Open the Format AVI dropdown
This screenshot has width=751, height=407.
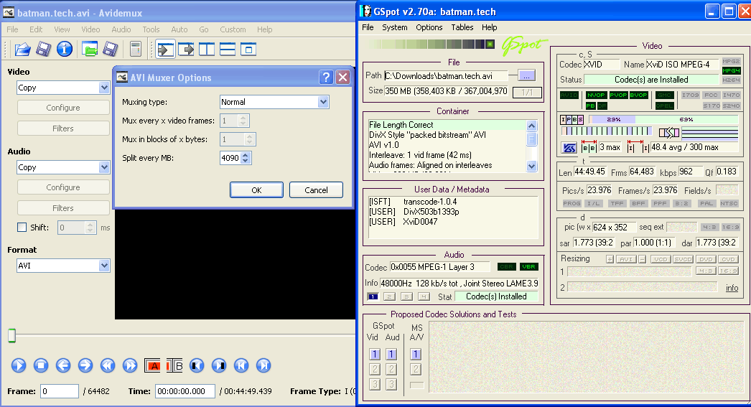[x=104, y=266]
